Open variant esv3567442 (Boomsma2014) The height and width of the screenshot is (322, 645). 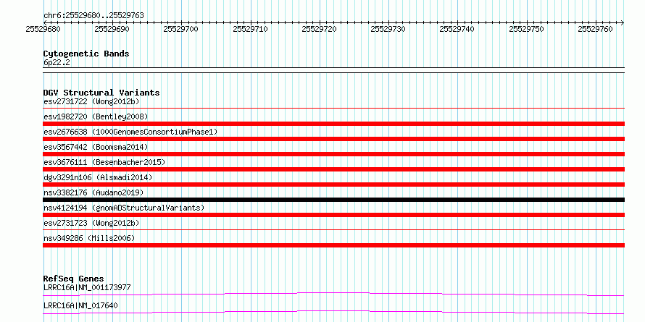[96, 147]
